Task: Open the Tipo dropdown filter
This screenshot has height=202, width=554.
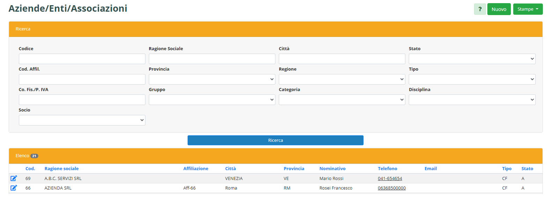Action: pyautogui.click(x=472, y=79)
